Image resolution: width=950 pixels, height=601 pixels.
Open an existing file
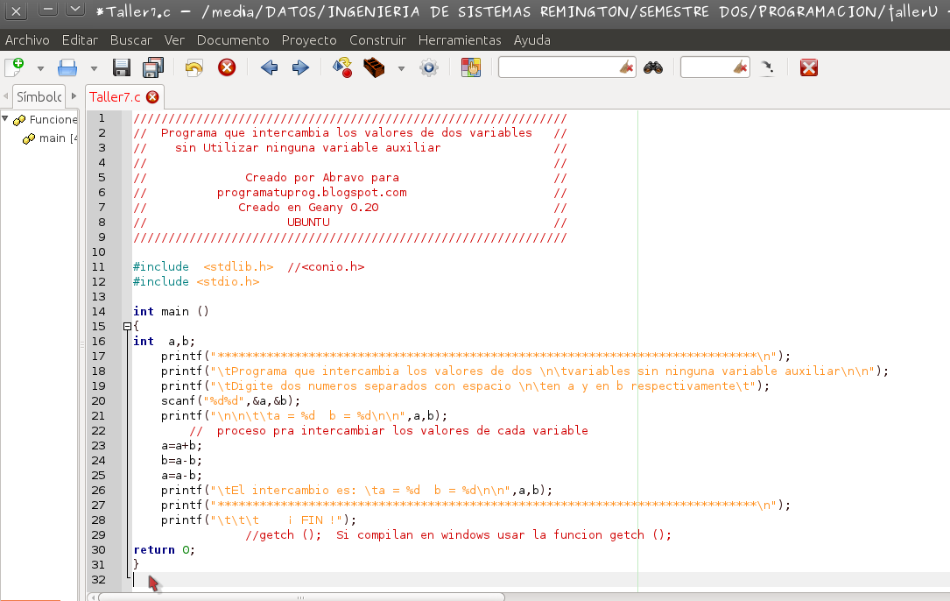click(x=68, y=67)
